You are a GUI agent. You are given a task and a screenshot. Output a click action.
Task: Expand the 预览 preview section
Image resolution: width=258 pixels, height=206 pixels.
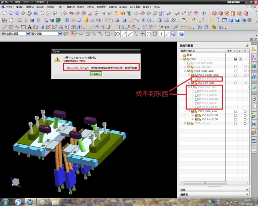click(x=247, y=190)
